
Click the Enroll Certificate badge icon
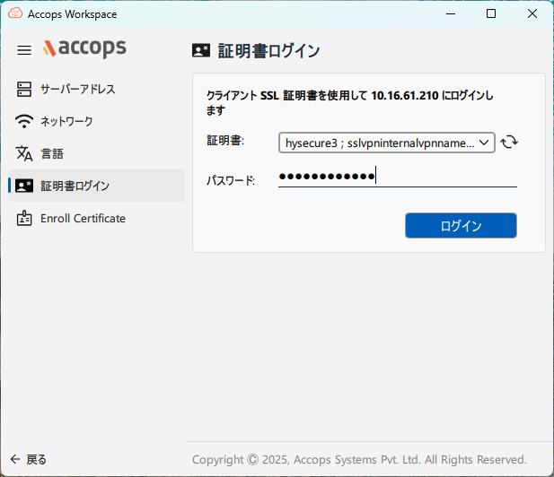pyautogui.click(x=24, y=219)
